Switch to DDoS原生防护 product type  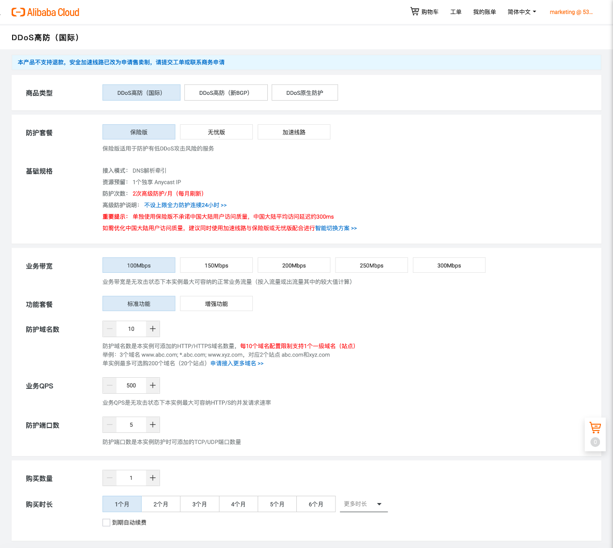click(305, 93)
